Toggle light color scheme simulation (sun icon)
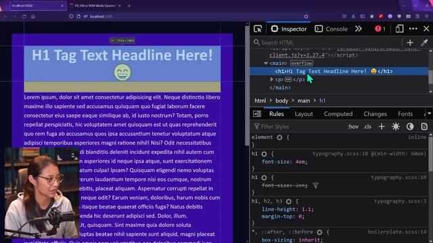Viewport: 433px width, 243px height. (396, 126)
